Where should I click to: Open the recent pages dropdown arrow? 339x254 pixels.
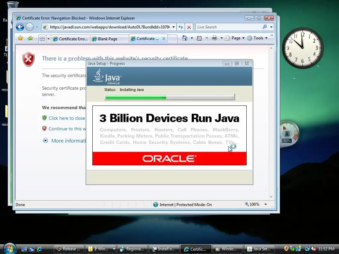pos(37,27)
